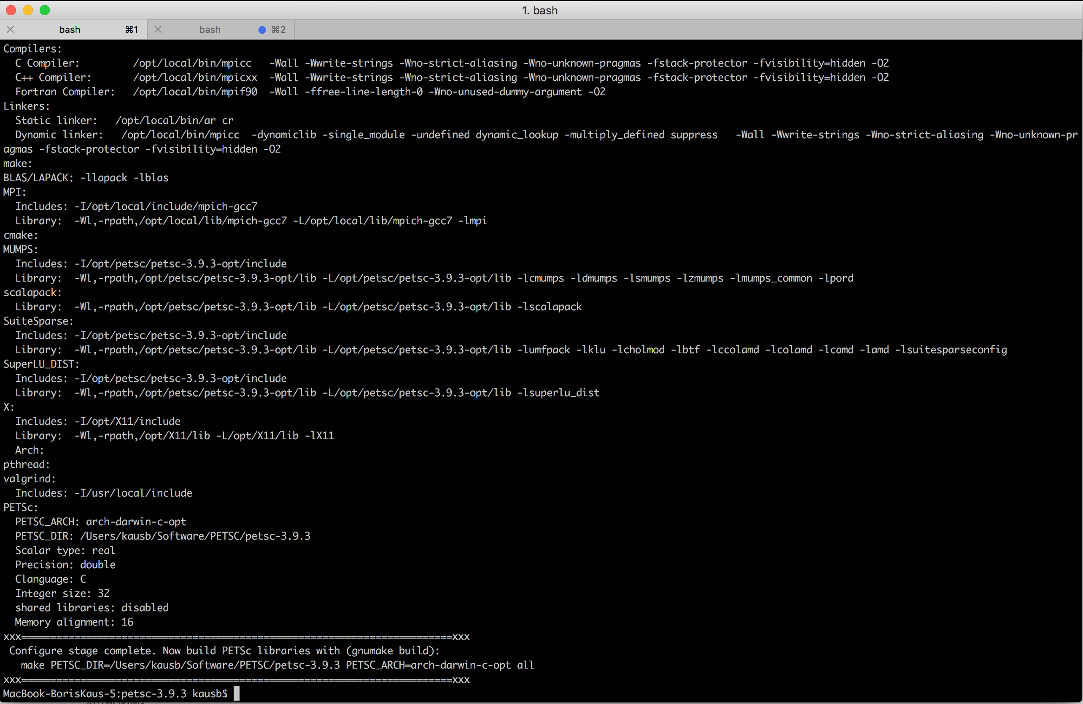Click the 'SuiteSparse:' heading
Screen dimensions: 1083x704
click(38, 321)
